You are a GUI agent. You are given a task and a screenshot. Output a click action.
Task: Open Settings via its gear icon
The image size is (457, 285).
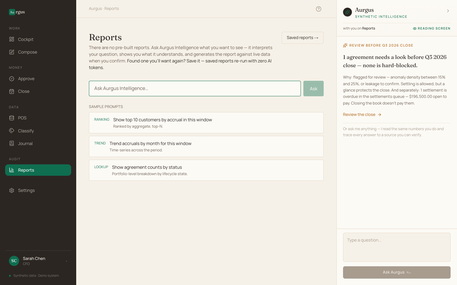12,190
